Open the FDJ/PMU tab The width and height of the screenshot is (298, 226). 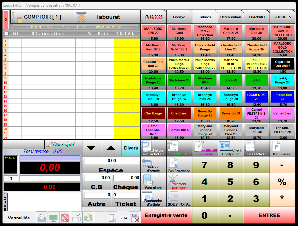257,17
